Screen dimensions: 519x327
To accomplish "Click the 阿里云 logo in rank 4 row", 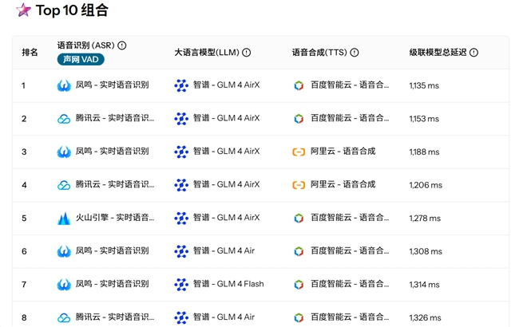I will (x=299, y=185).
